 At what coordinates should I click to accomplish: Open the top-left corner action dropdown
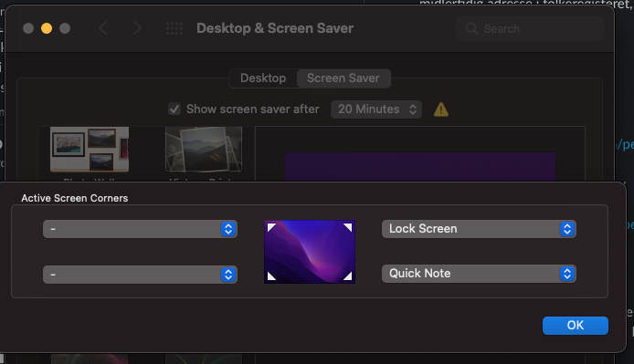[140, 229]
